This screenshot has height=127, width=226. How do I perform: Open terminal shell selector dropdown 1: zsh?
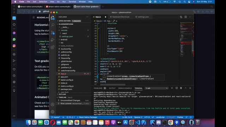(156, 88)
